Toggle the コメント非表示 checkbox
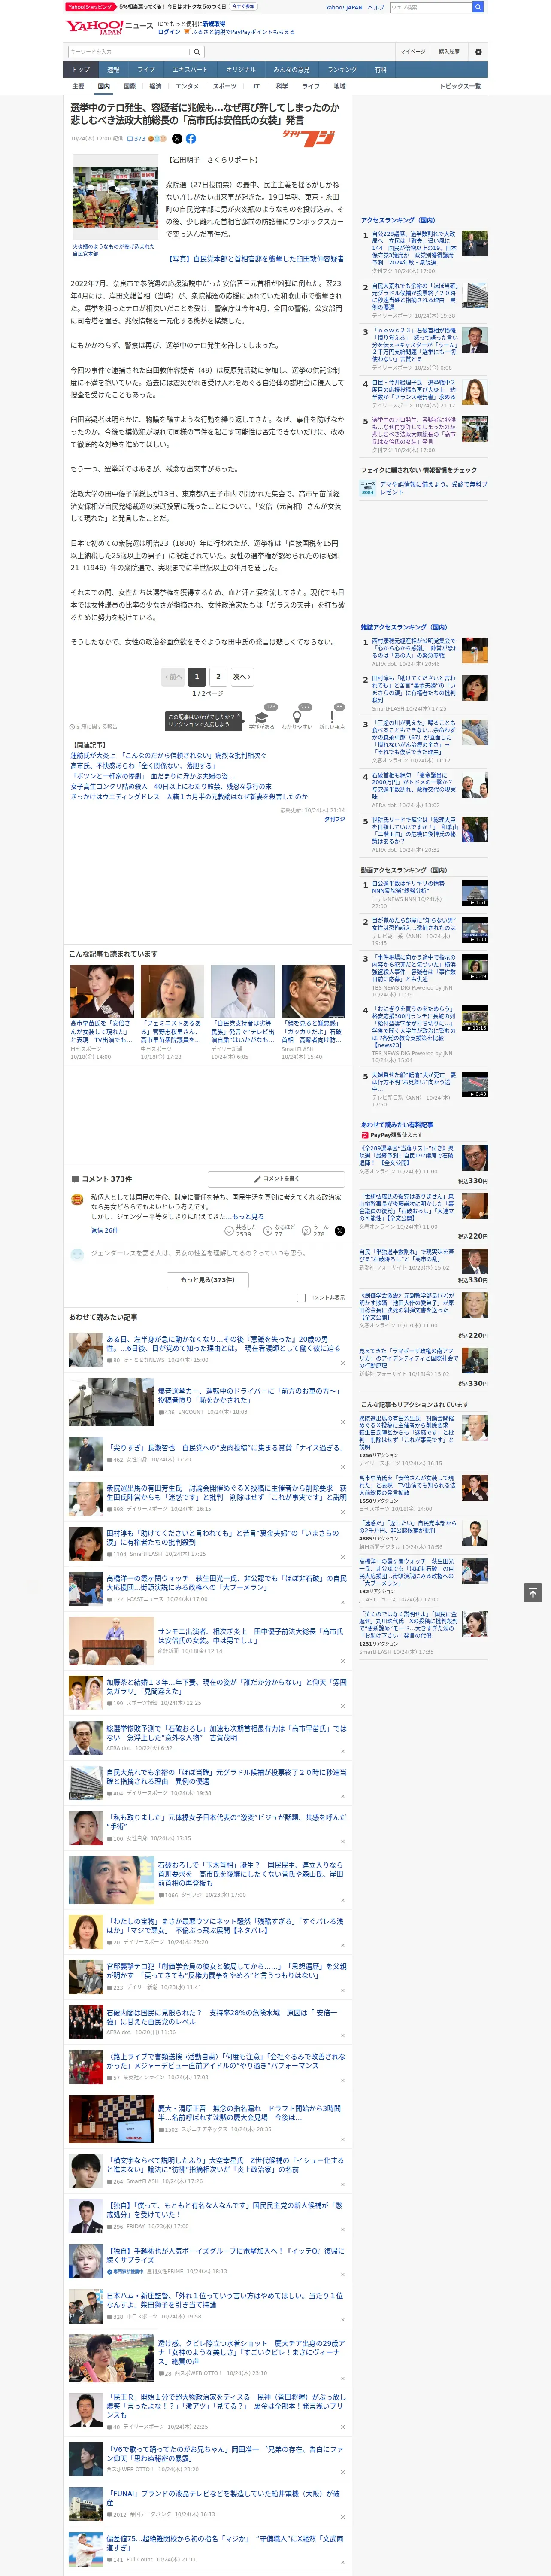The image size is (551, 2576). click(x=301, y=1298)
